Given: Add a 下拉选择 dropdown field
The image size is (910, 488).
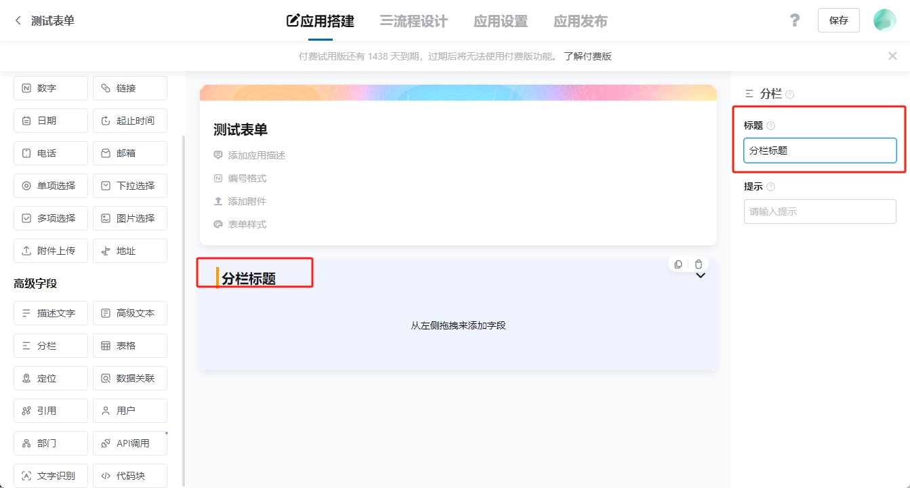Looking at the screenshot, I should [x=130, y=186].
